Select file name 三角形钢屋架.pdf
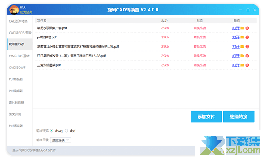This screenshot has width=266, height=159. coord(49,65)
